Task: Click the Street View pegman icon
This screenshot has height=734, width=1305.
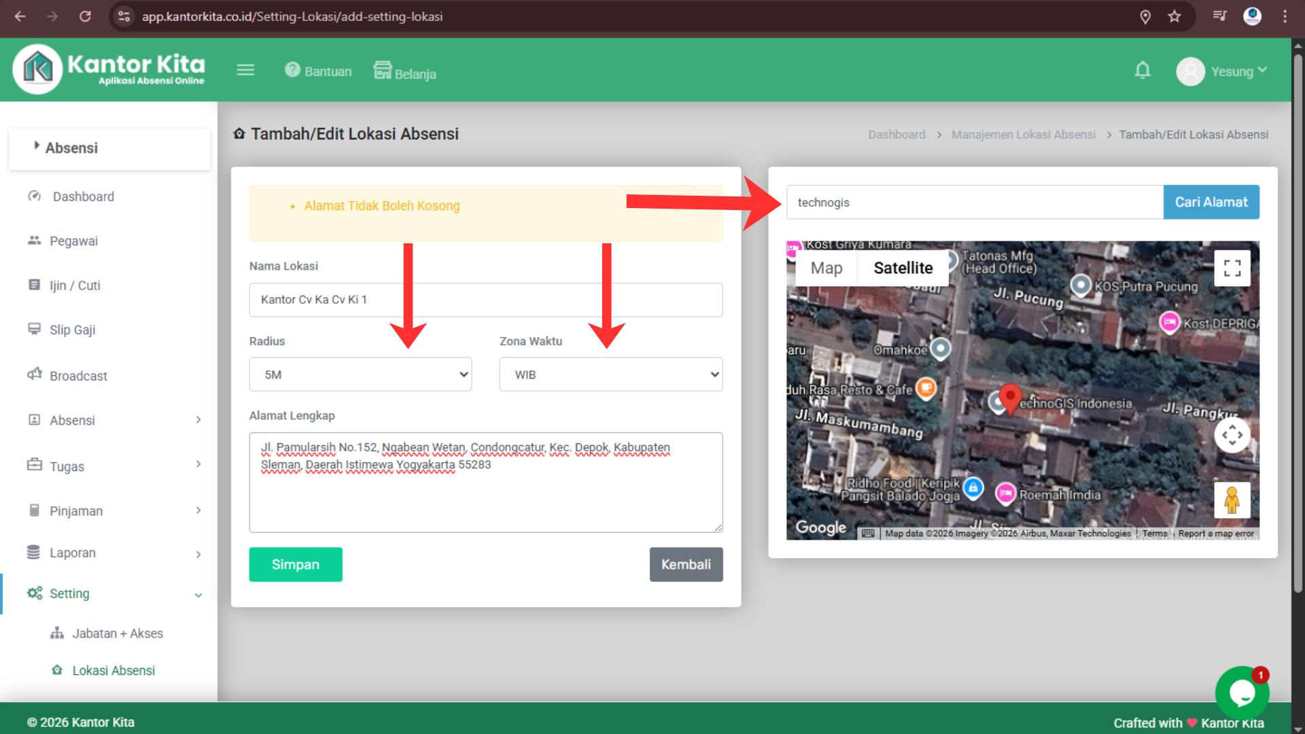Action: (x=1232, y=500)
